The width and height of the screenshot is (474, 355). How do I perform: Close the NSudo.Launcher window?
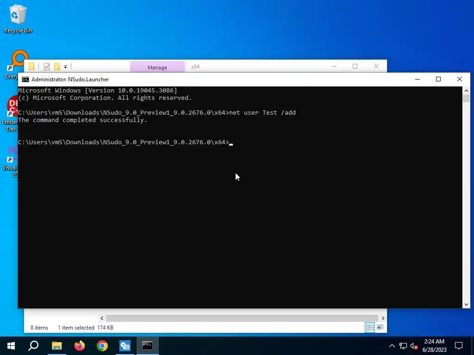460,79
